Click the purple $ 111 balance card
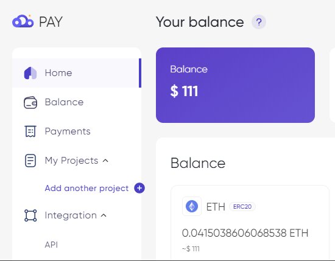The image size is (335, 261). pyautogui.click(x=235, y=85)
